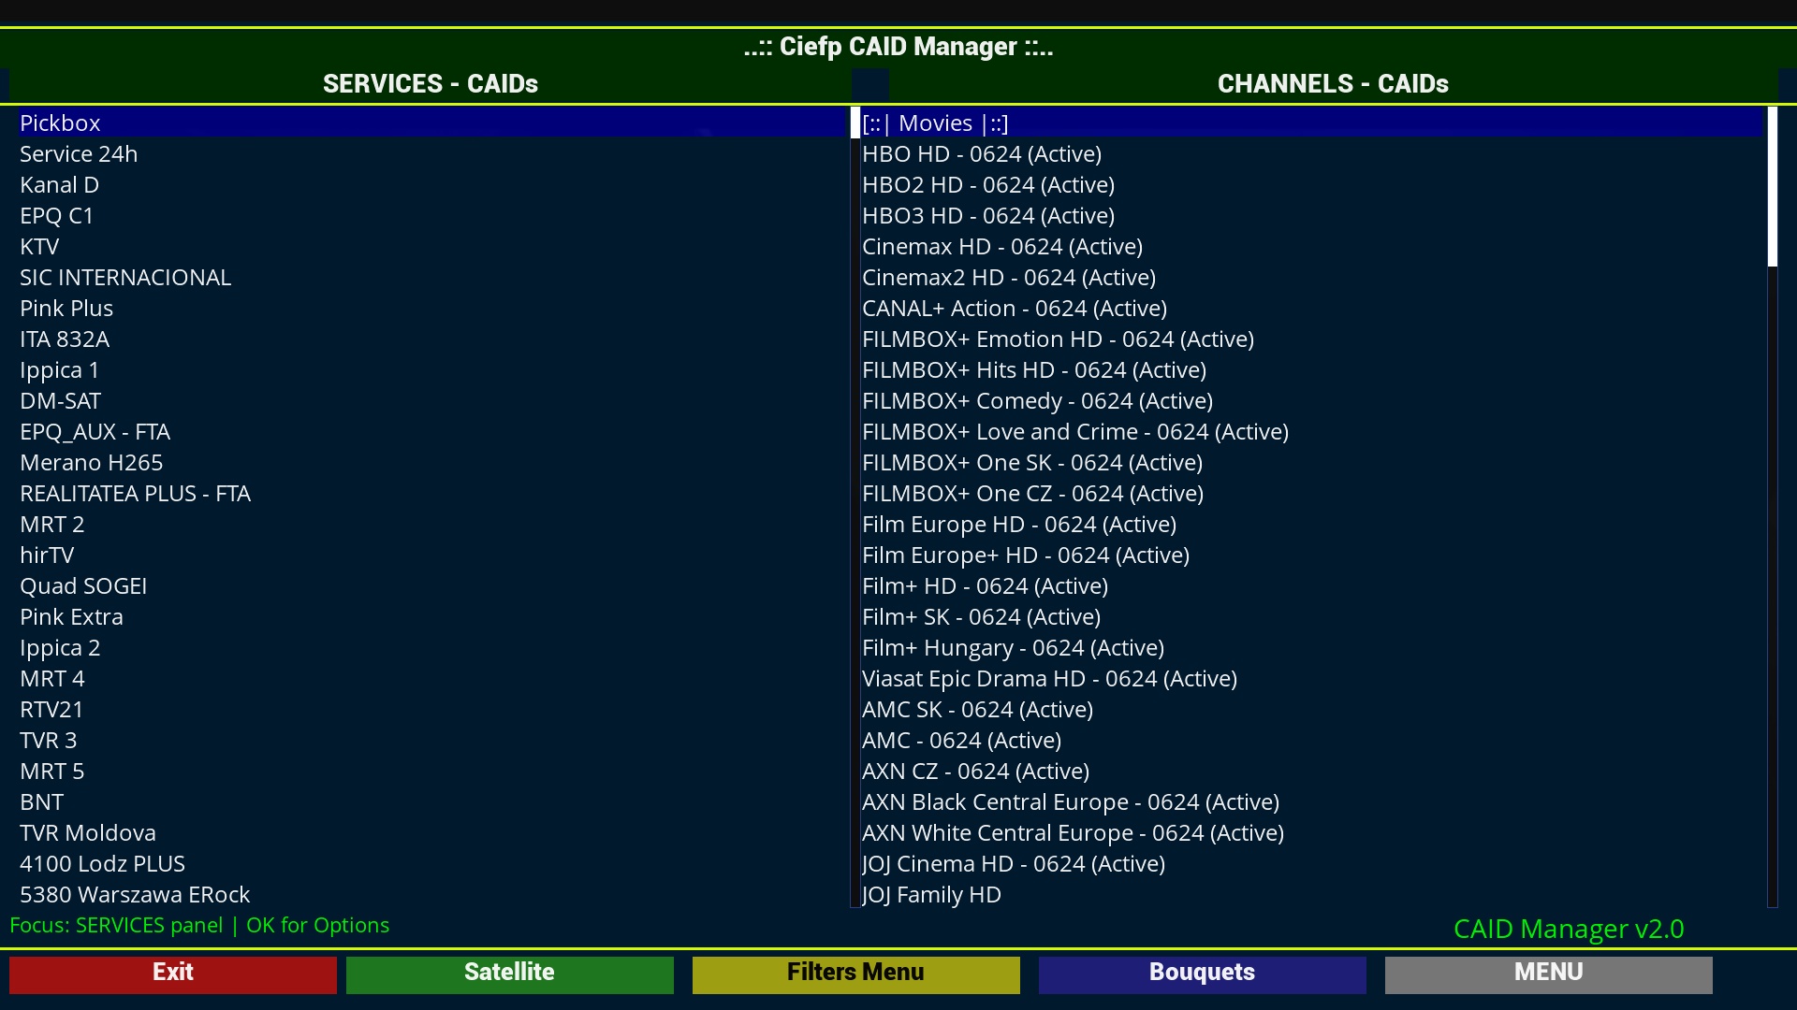Choose the Ippica 1 service
Viewport: 1797px width, 1010px height.
pos(432,369)
